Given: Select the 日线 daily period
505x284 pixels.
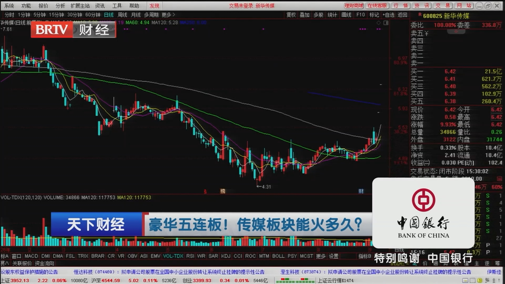Looking at the screenshot, I should tap(109, 15).
